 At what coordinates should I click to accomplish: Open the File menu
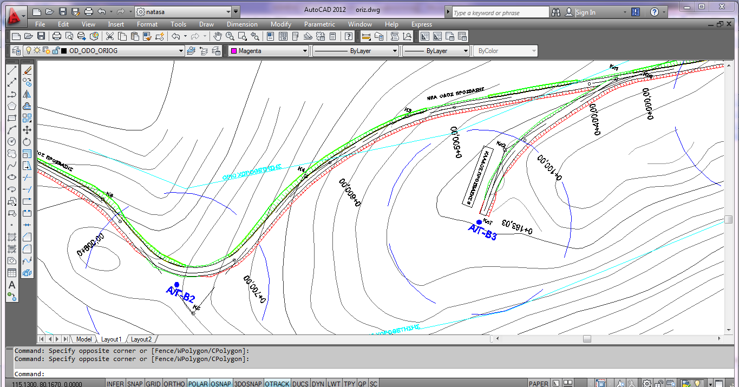click(40, 24)
